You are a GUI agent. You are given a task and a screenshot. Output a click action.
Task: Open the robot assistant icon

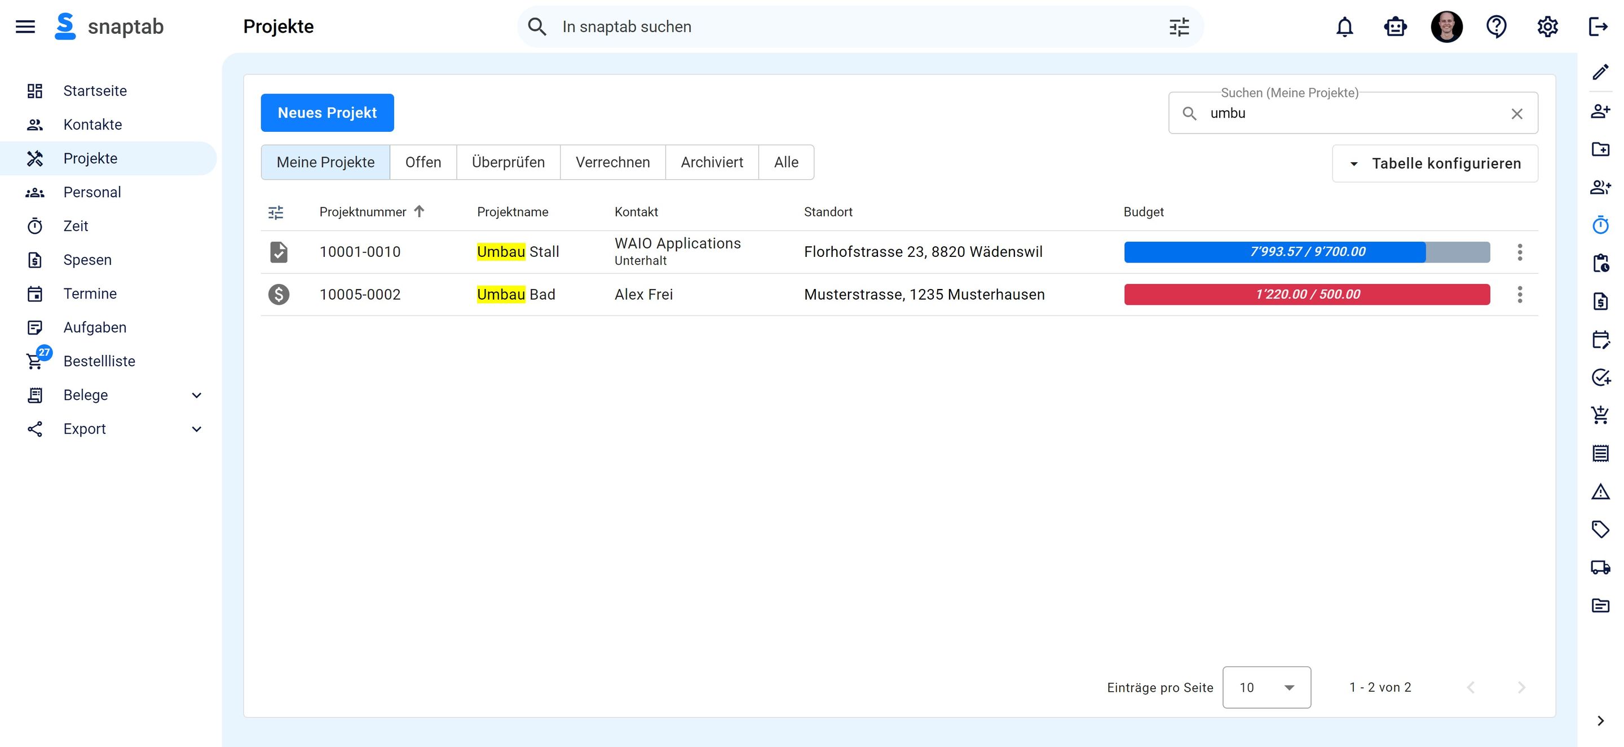(x=1395, y=26)
